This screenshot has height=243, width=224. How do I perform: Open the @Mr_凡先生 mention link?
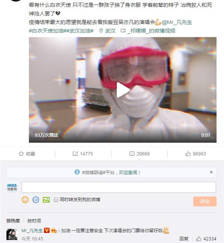click(x=177, y=22)
